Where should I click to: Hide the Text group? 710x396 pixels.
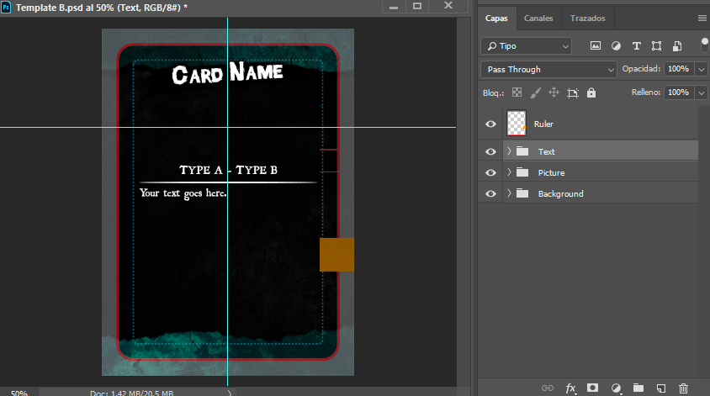point(490,151)
